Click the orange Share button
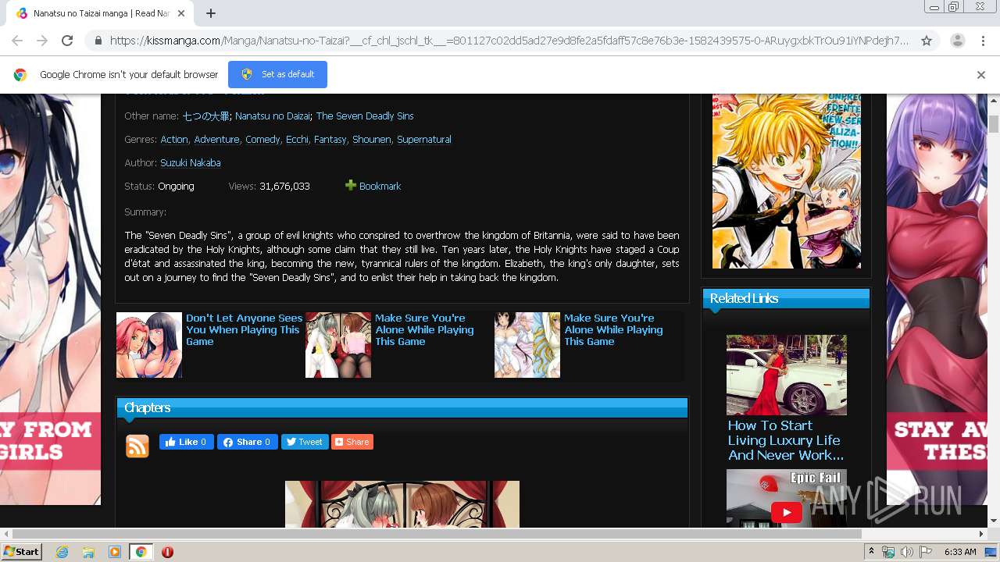Screen dimensions: 1000x562 (x=352, y=442)
